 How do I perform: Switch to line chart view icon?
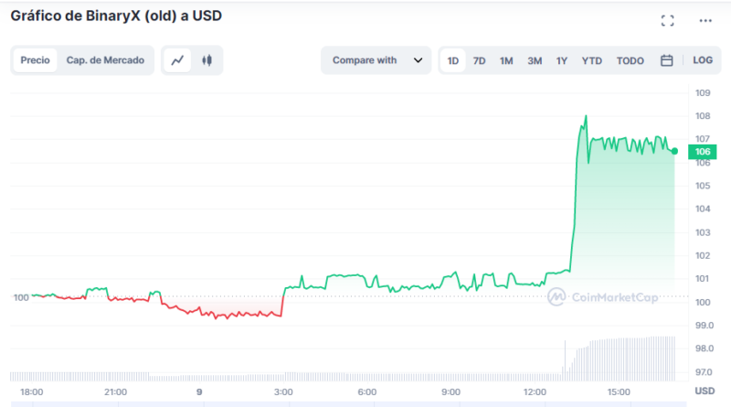coord(178,60)
